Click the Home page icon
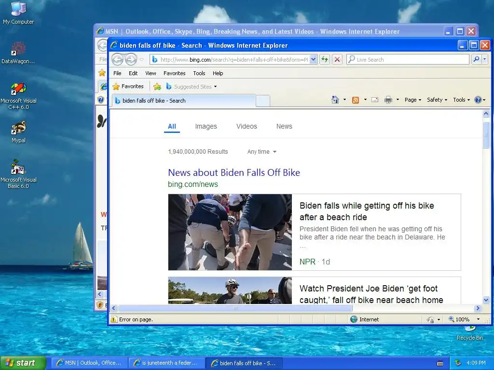The width and height of the screenshot is (494, 370). coord(335,100)
